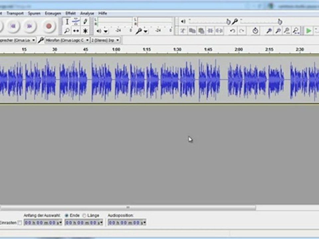Zoom out of the waveform
The width and height of the screenshot is (319, 239).
click(278, 31)
